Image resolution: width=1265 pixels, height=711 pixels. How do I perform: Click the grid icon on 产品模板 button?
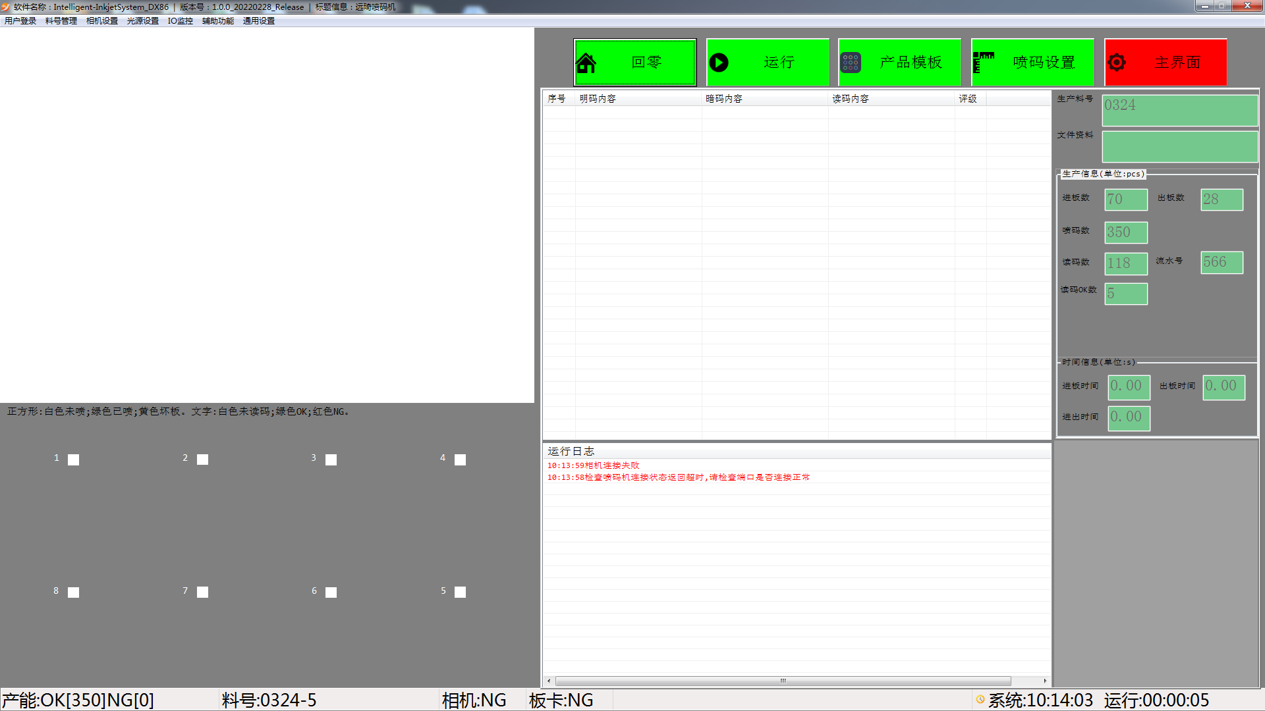[851, 63]
